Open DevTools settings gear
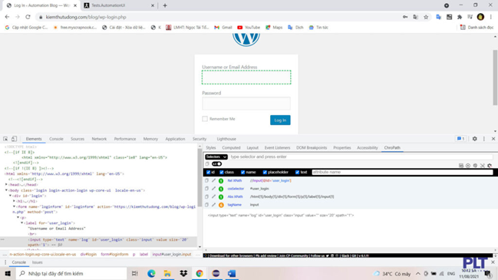Image resolution: width=498 pixels, height=280 pixels. click(x=474, y=139)
